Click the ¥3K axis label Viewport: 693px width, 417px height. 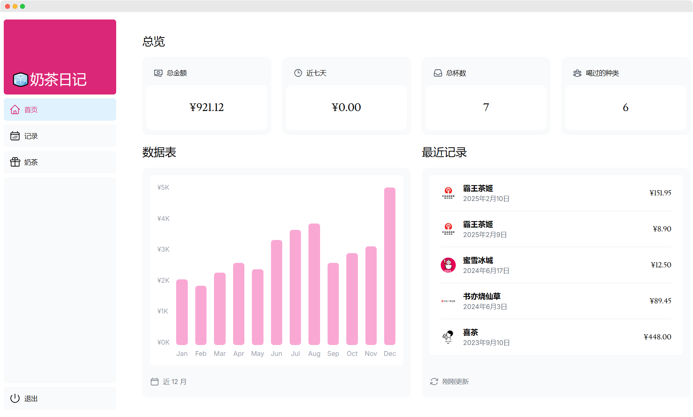163,249
